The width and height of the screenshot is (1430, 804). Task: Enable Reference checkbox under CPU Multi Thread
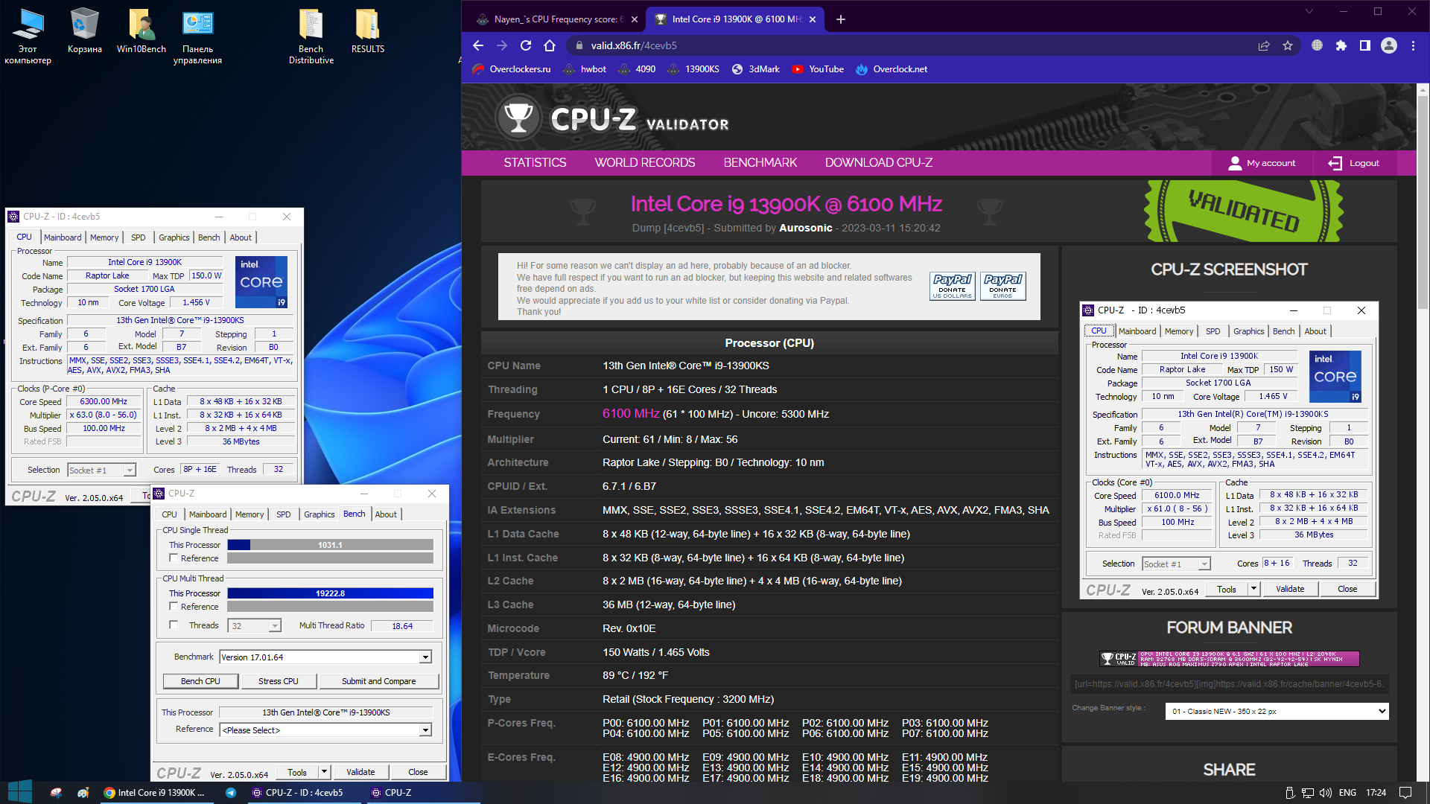(x=174, y=606)
